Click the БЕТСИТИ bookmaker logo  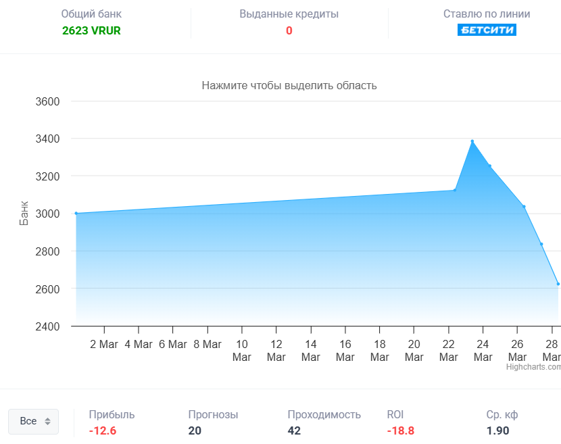[487, 30]
